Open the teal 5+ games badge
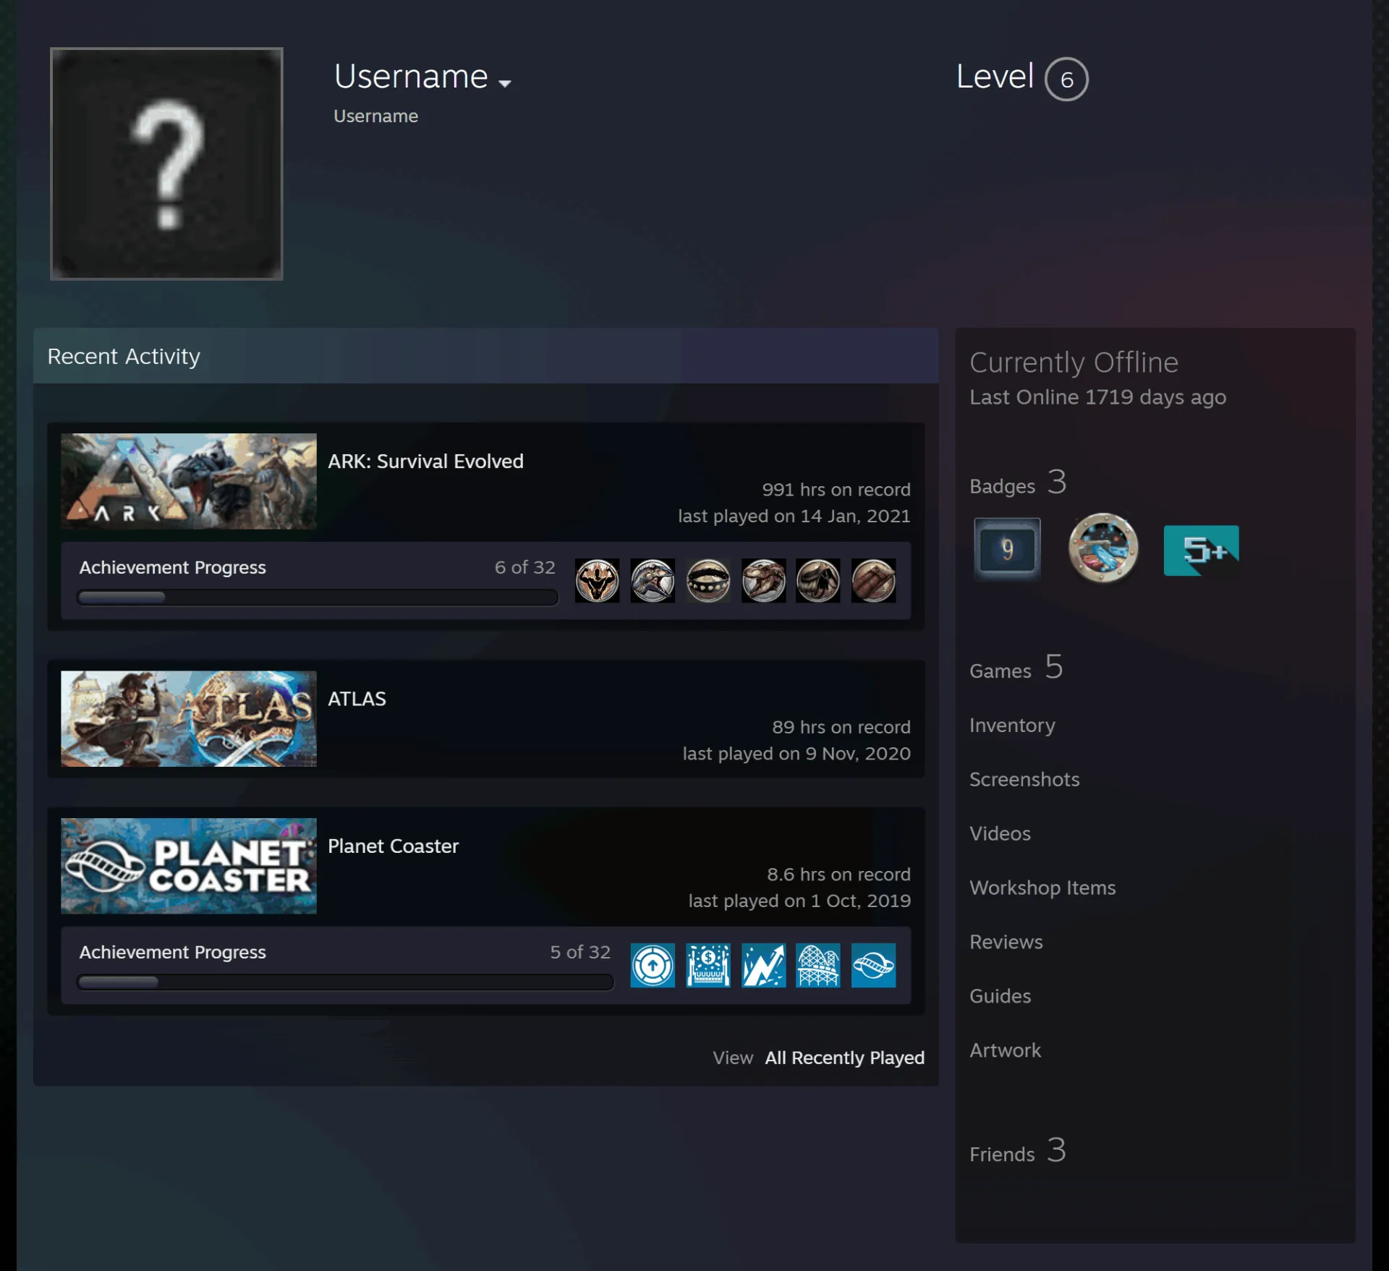This screenshot has height=1271, width=1389. 1201,551
